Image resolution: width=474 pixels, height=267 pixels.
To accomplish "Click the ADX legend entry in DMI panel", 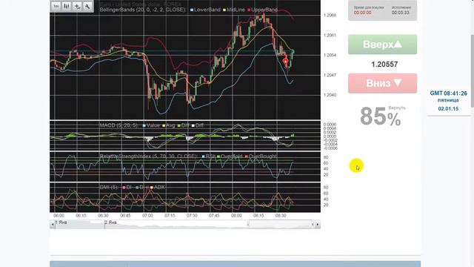I will [x=157, y=188].
